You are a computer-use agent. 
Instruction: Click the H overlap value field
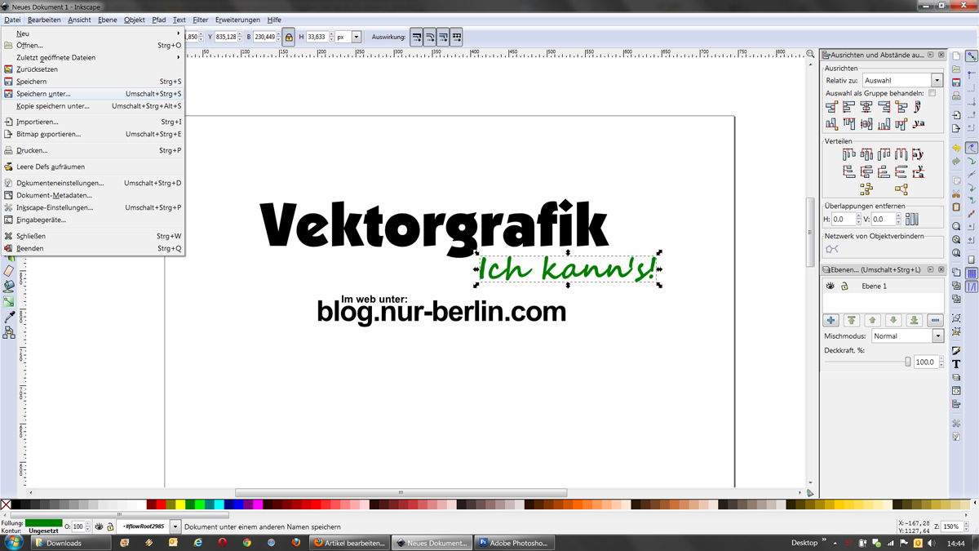click(x=844, y=219)
